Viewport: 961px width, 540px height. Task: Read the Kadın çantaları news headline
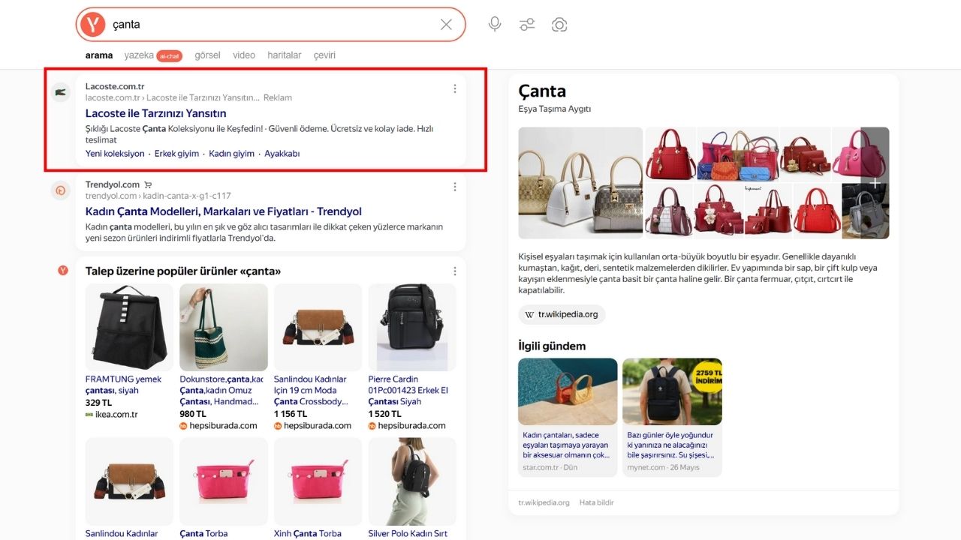pyautogui.click(x=565, y=445)
